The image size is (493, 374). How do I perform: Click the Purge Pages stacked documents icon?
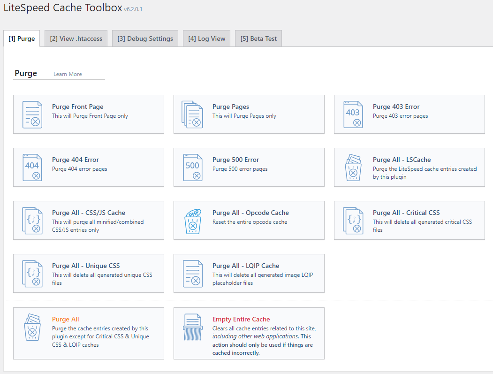click(x=192, y=114)
